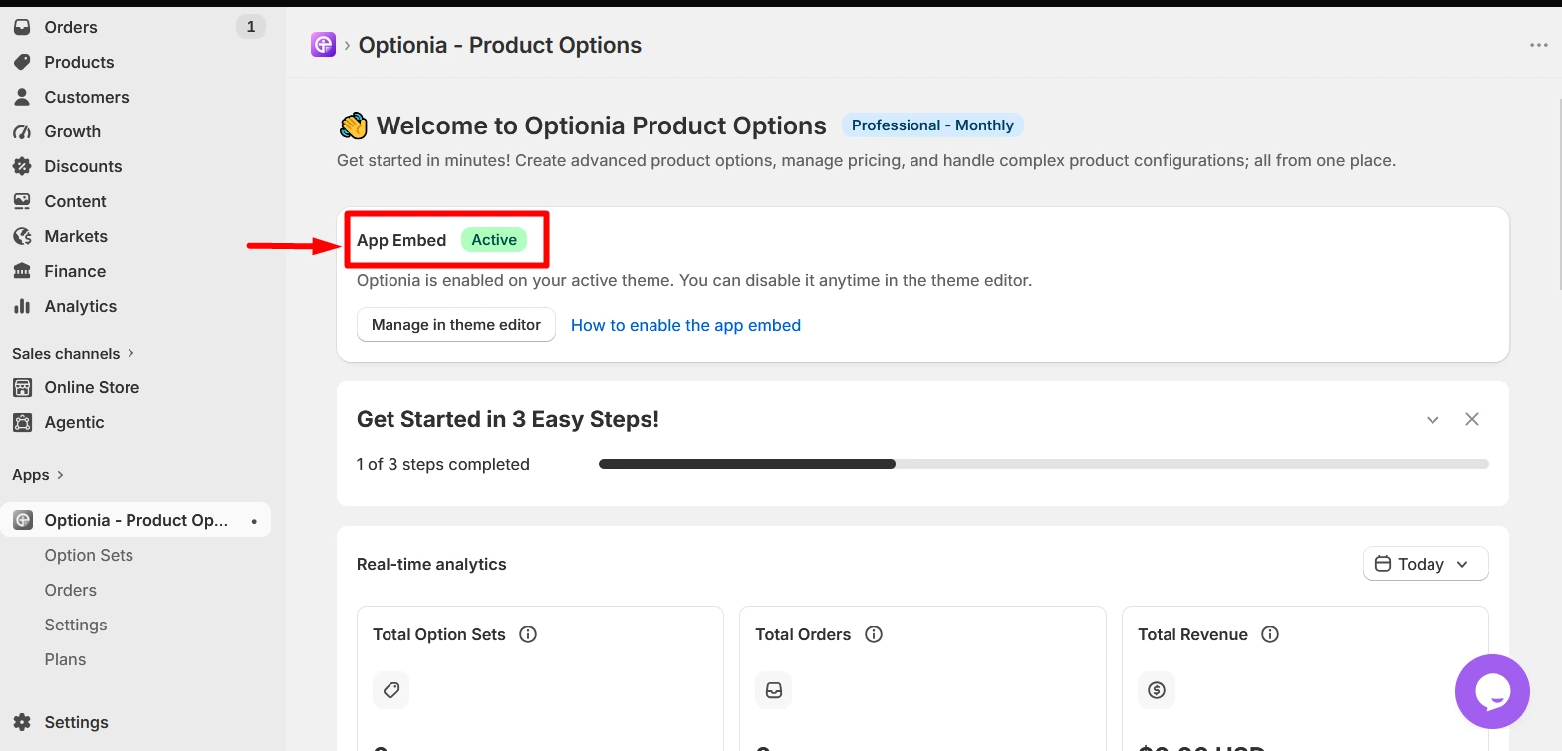Click the info icon beside Total Revenue
Viewport: 1562px width, 751px height.
1270,634
